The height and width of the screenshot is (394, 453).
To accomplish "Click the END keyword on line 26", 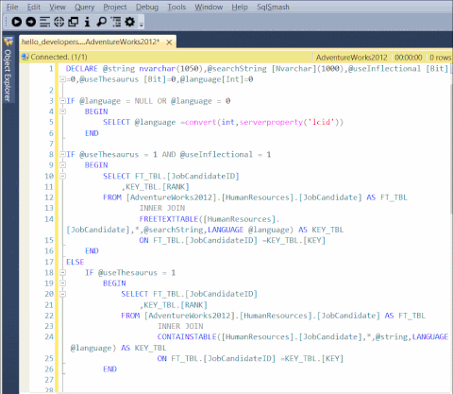I will pos(109,369).
